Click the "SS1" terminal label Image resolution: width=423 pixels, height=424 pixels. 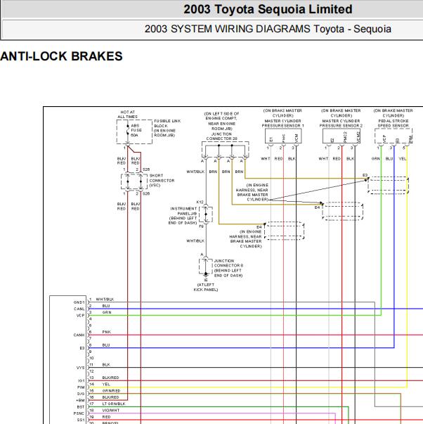click(x=81, y=420)
